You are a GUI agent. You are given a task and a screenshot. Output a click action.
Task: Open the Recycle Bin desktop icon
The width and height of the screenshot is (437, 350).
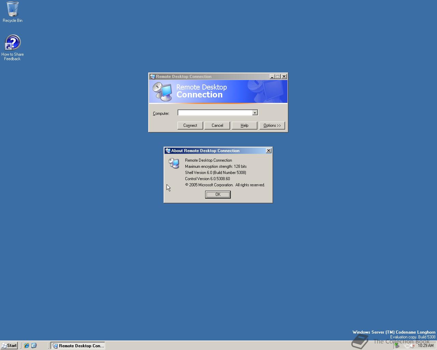point(13,12)
